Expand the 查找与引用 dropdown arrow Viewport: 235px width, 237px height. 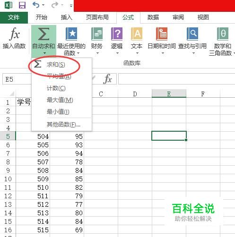(194, 53)
